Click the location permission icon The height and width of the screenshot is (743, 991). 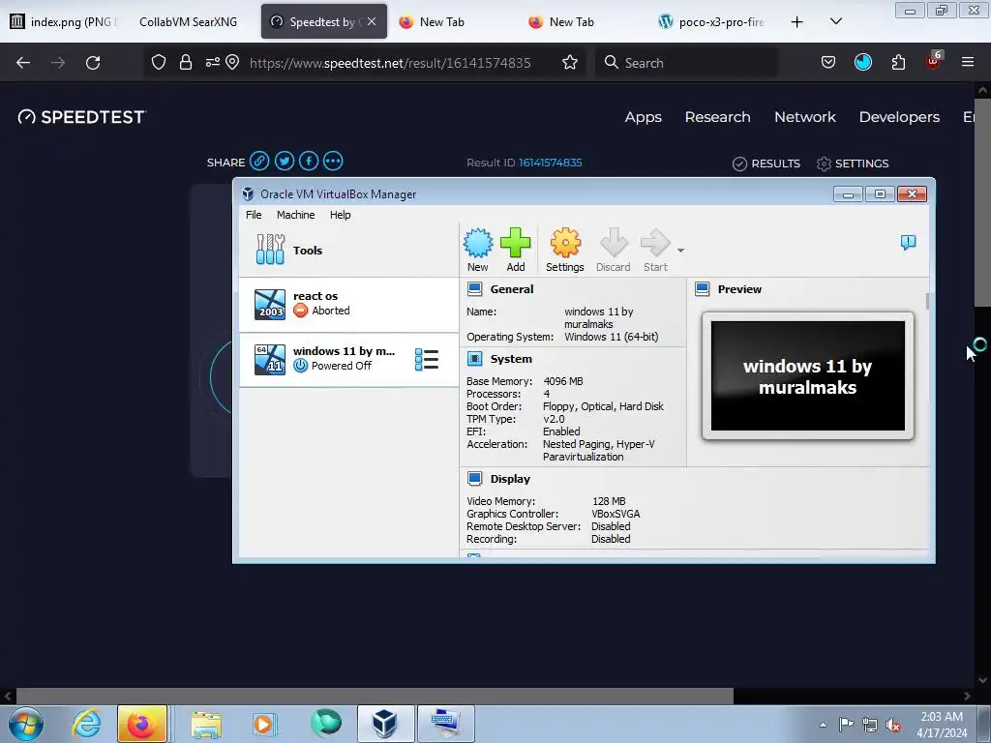point(232,62)
